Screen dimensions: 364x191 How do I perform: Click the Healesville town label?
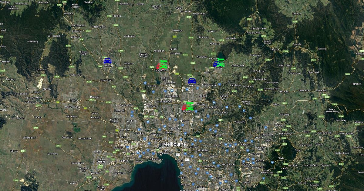[x=321, y=90]
